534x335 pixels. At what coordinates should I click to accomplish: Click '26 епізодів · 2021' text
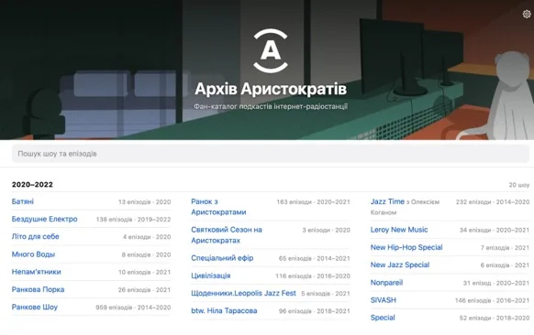[144, 290]
